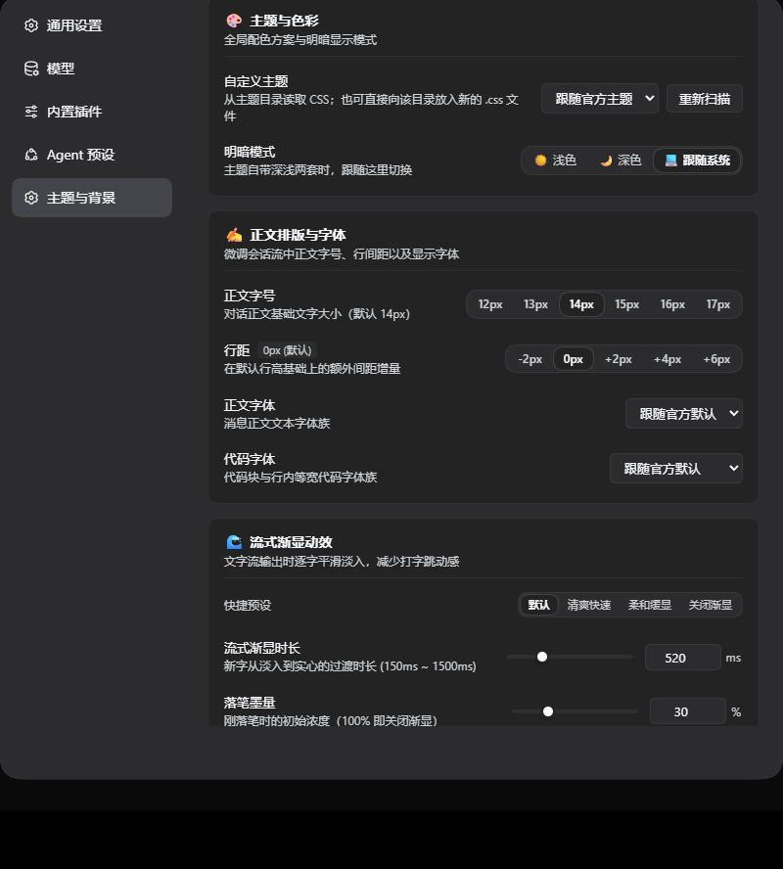
Task: Click the 落笔墨量 slider handle
Action: tap(547, 711)
